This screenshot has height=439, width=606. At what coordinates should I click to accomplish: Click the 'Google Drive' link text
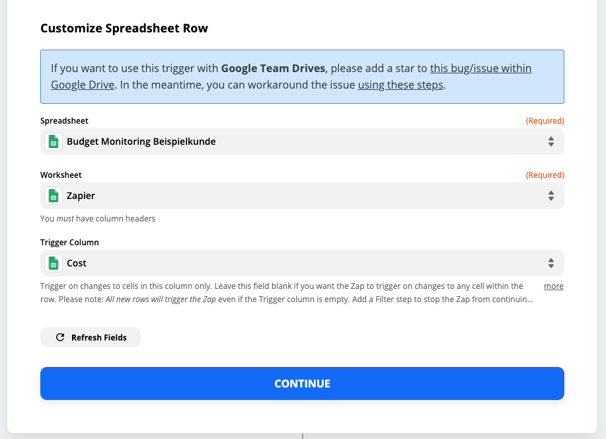click(83, 85)
